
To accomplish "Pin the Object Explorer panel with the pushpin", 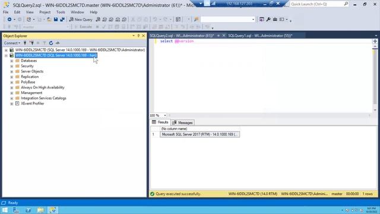I will [138, 36].
